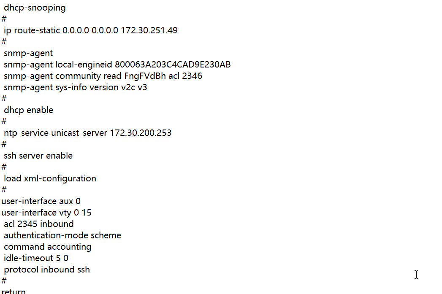Click the engine ID 800063A203C4CAD9E230AB
The height and width of the screenshot is (294, 442).
tap(173, 65)
